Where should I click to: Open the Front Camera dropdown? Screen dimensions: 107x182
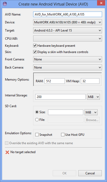coord(68,59)
